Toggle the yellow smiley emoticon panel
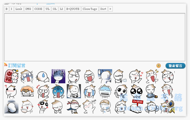 [158, 66]
